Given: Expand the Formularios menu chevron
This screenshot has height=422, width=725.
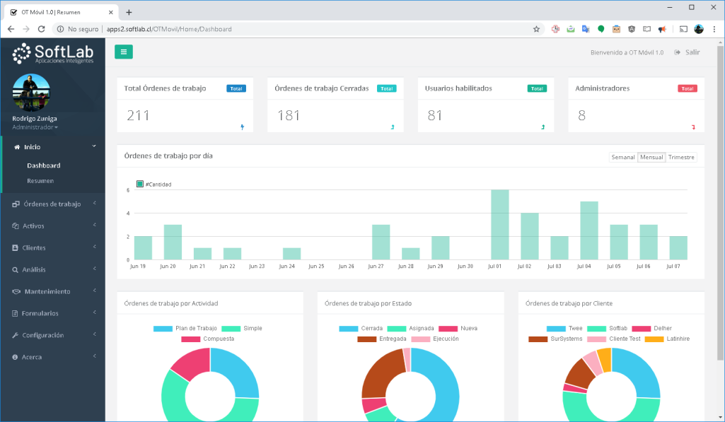Looking at the screenshot, I should point(94,312).
